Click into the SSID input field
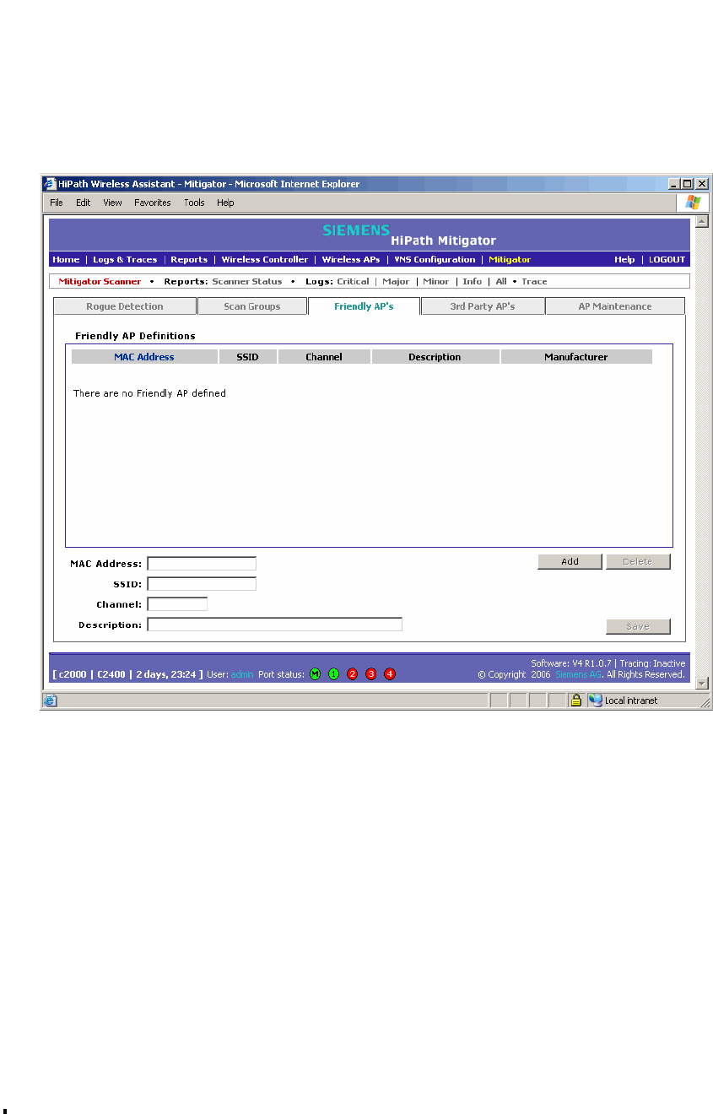 point(202,584)
